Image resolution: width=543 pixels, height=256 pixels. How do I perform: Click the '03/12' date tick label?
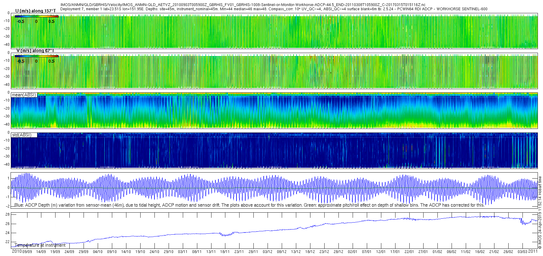268,251
